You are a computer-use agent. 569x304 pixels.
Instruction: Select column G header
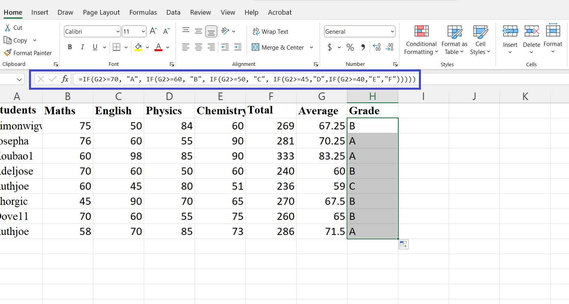tap(322, 96)
